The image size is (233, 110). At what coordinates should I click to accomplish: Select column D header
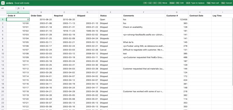tap(87, 12)
